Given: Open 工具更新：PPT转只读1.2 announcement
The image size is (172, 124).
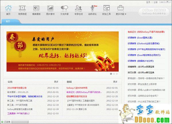Looking at the screenshot, I should 18,113.
